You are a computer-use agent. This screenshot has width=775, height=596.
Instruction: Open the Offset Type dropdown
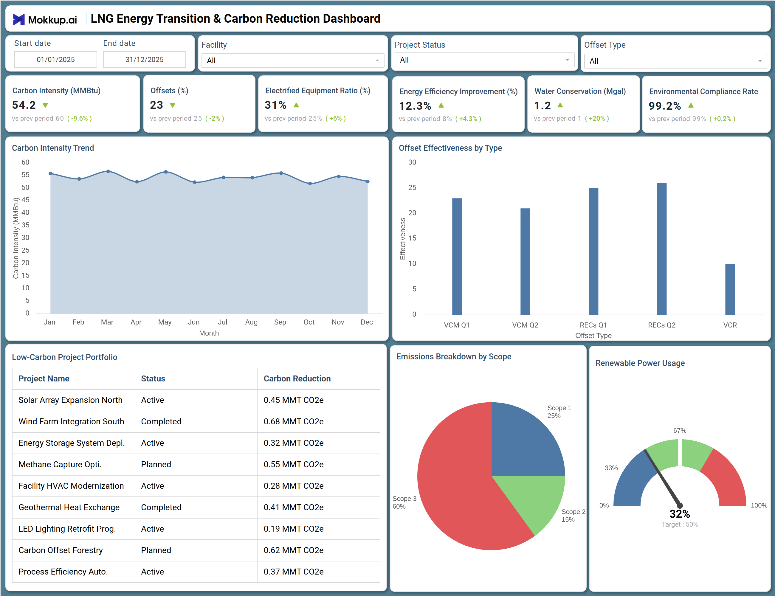coord(675,61)
